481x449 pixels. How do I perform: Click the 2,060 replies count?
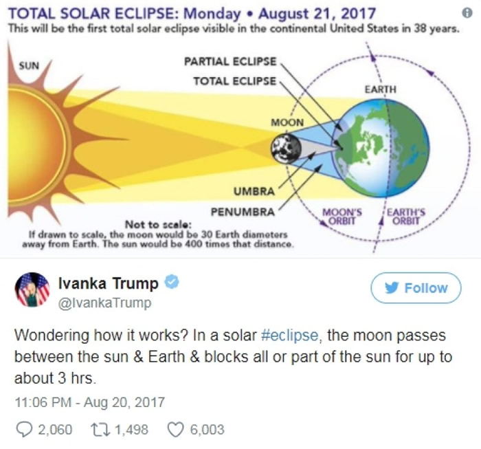pos(55,430)
